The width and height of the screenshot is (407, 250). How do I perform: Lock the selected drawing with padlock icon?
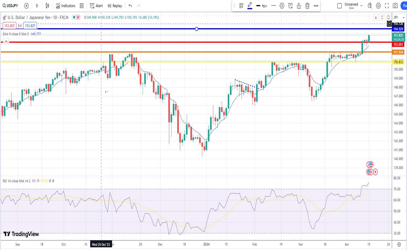299,6
